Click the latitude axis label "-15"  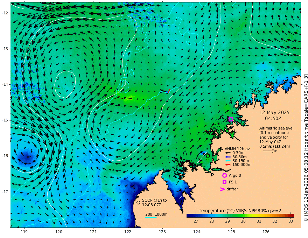pos(5,120)
